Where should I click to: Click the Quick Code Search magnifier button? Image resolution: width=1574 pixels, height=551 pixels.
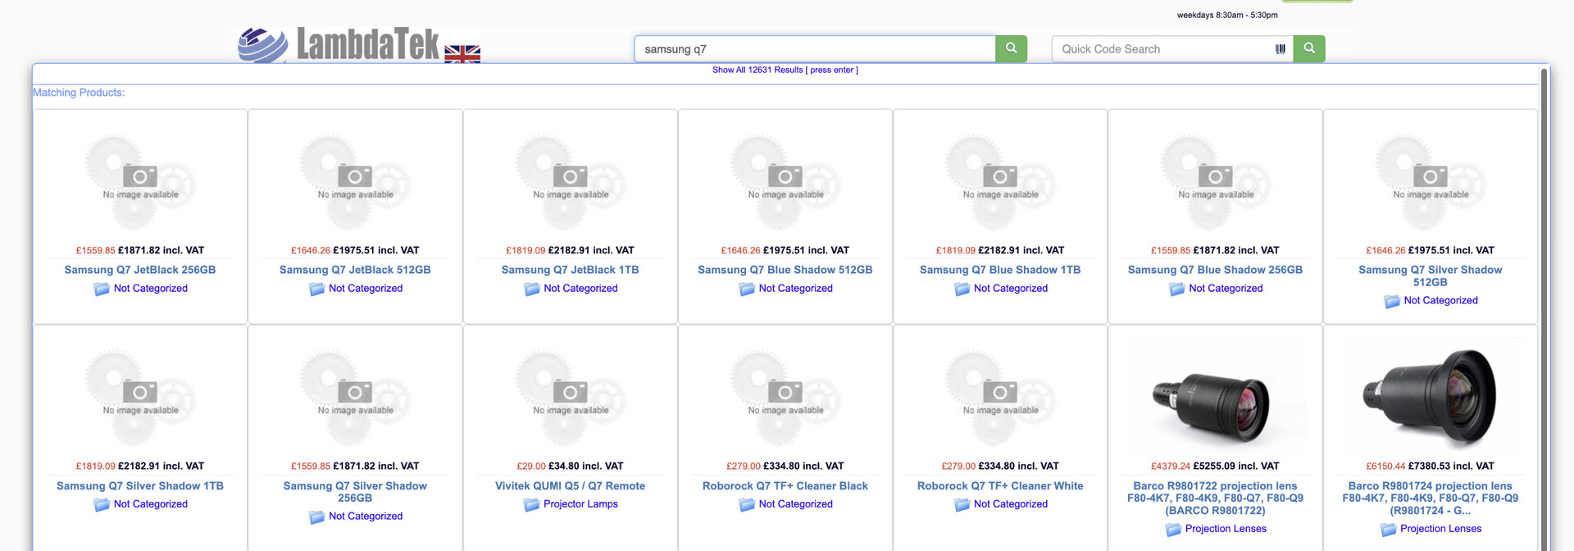coord(1309,48)
